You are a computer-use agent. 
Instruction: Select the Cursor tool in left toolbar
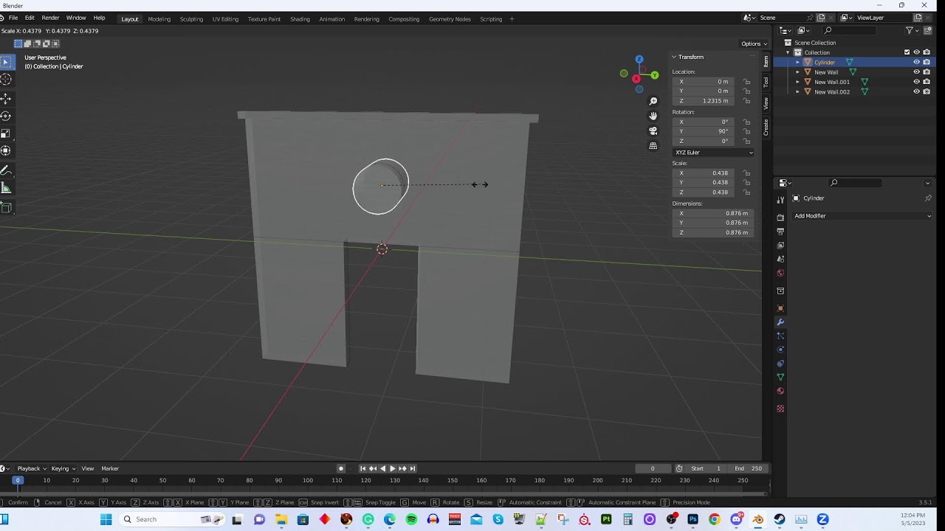(6, 80)
